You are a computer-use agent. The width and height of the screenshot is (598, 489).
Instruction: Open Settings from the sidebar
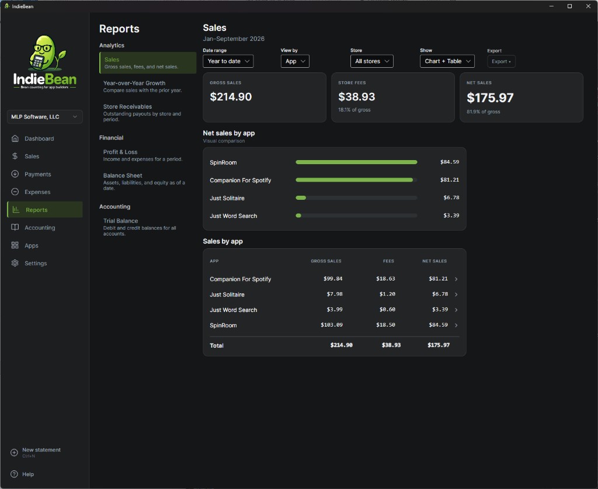pos(44,263)
